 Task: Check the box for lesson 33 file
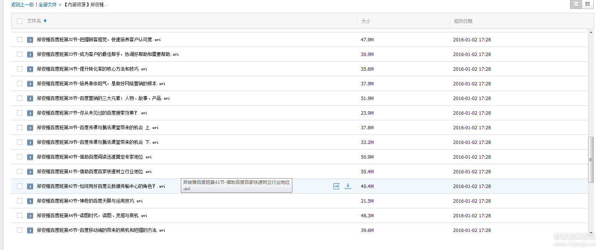20,54
